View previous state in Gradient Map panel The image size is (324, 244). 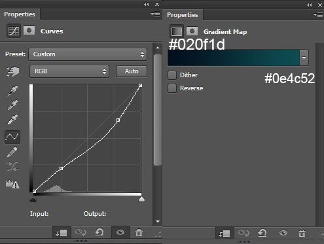click(x=243, y=233)
